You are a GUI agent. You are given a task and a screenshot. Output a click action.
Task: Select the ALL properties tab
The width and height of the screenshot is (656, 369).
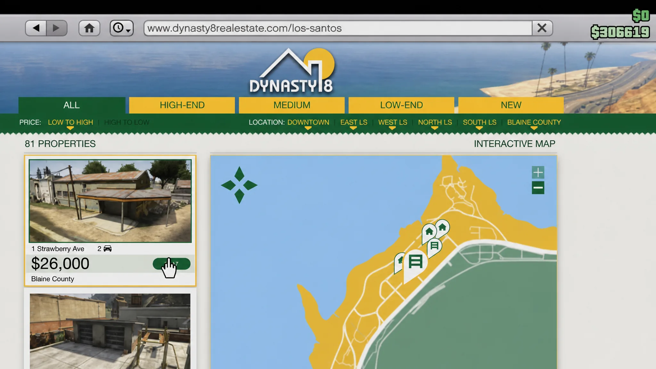(72, 105)
